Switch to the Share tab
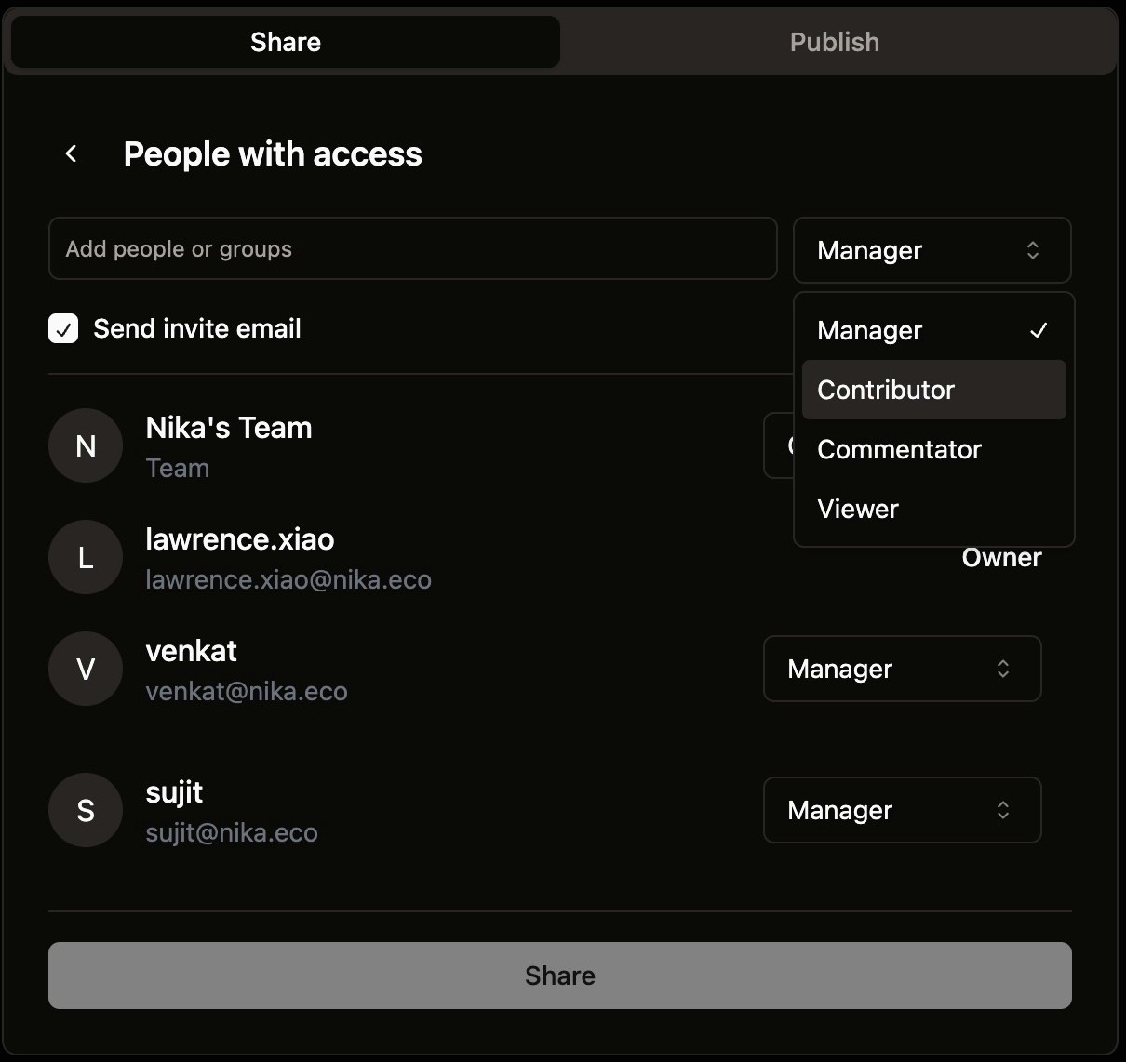The width and height of the screenshot is (1126, 1062). (285, 42)
